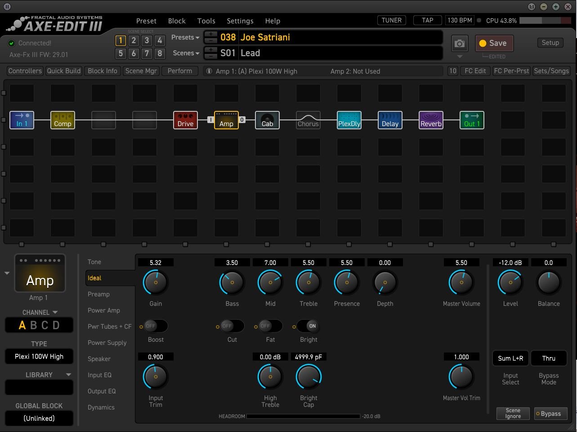The image size is (577, 432).
Task: Select the Reverb block
Action: click(x=431, y=120)
